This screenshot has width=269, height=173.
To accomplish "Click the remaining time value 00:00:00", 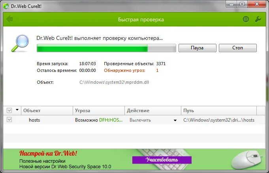I will click(87, 70).
